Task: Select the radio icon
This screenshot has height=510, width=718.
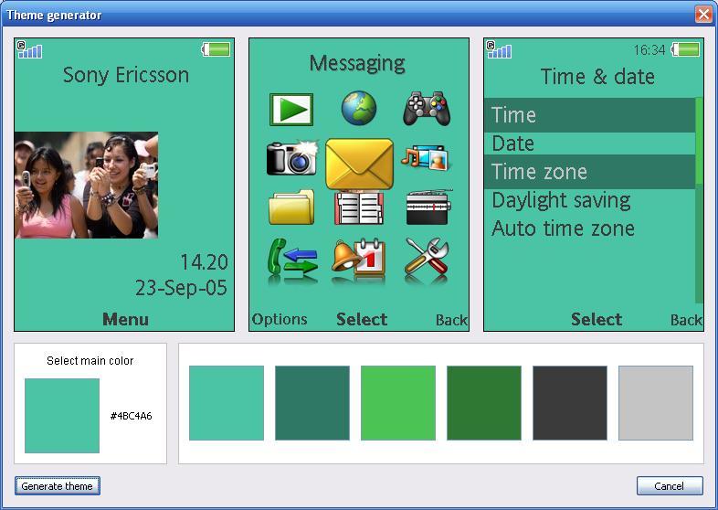Action: [428, 207]
